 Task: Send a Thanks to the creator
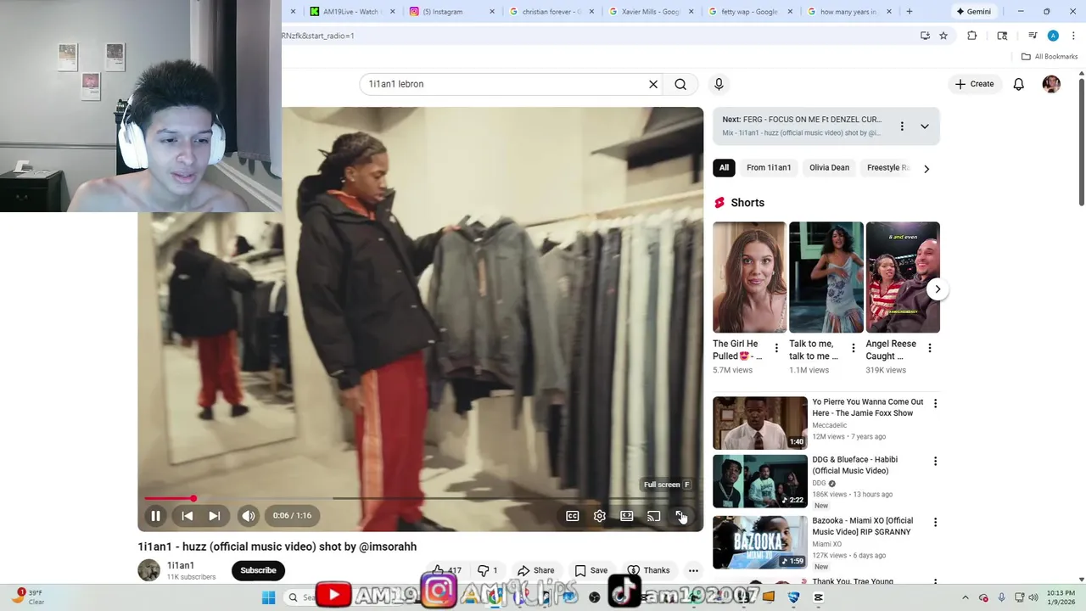(x=649, y=570)
